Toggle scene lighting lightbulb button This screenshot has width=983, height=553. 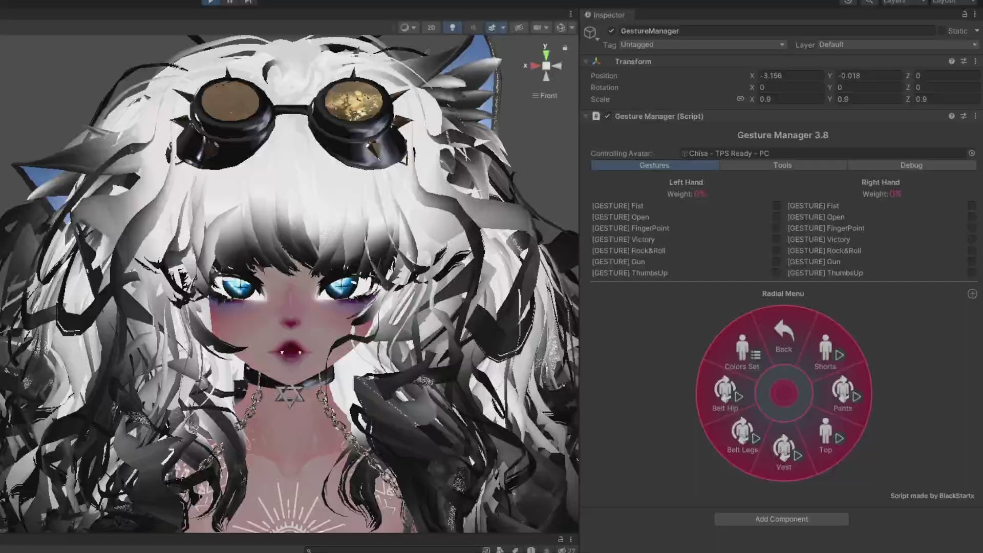[x=452, y=28]
